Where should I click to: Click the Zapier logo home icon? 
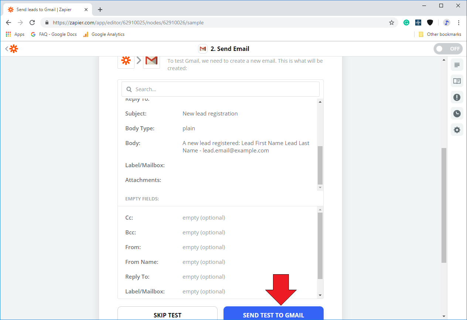click(x=13, y=49)
